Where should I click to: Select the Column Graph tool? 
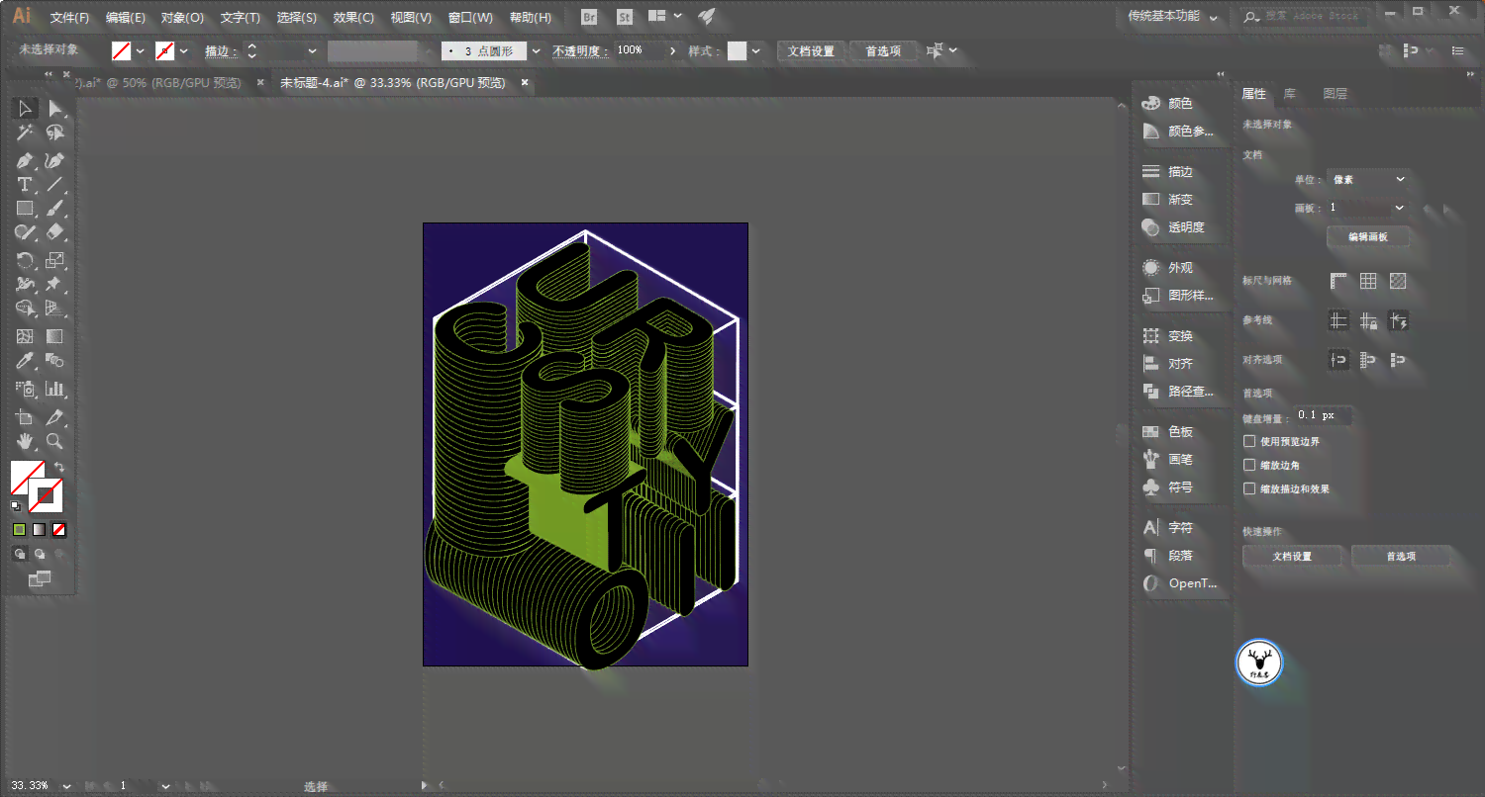pyautogui.click(x=55, y=389)
